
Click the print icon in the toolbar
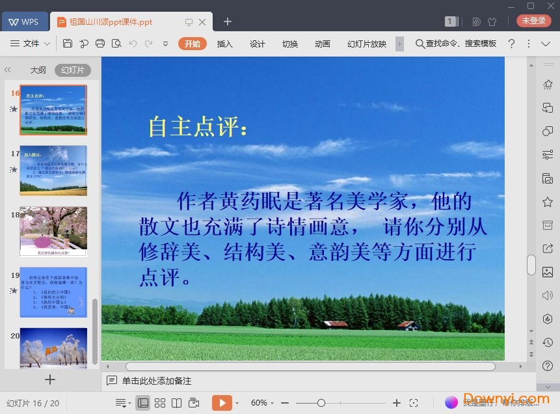[100, 44]
